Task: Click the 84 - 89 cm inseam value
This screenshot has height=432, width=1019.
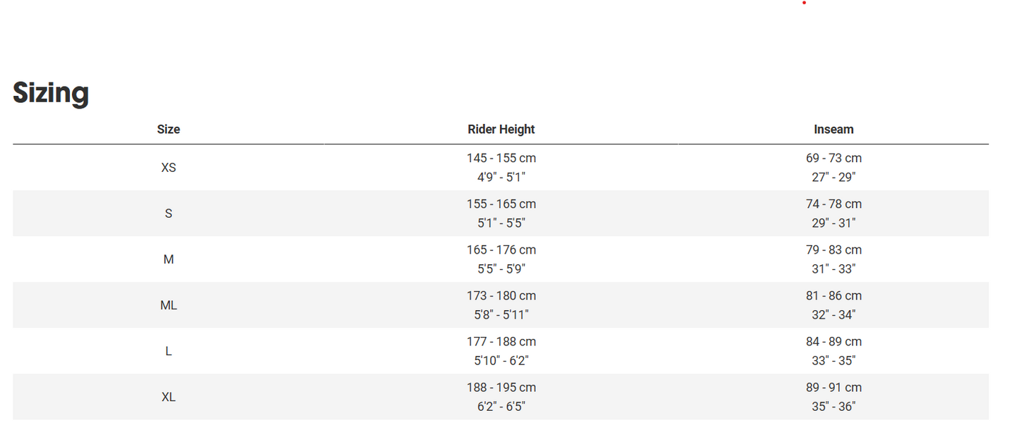Action: pyautogui.click(x=834, y=342)
